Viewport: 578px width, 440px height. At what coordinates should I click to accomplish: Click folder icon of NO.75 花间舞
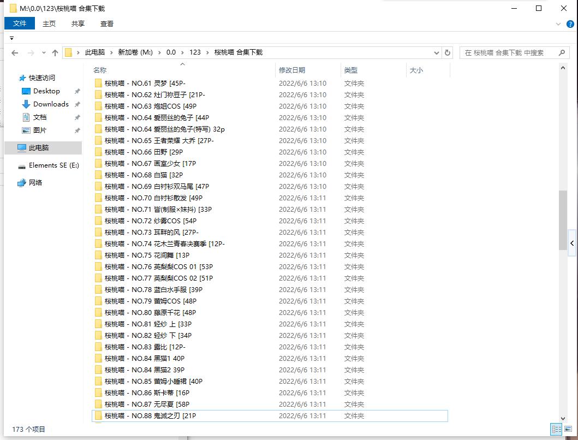[x=98, y=255]
